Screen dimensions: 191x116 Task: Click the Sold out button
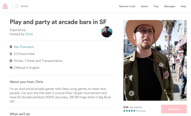click(174, 109)
